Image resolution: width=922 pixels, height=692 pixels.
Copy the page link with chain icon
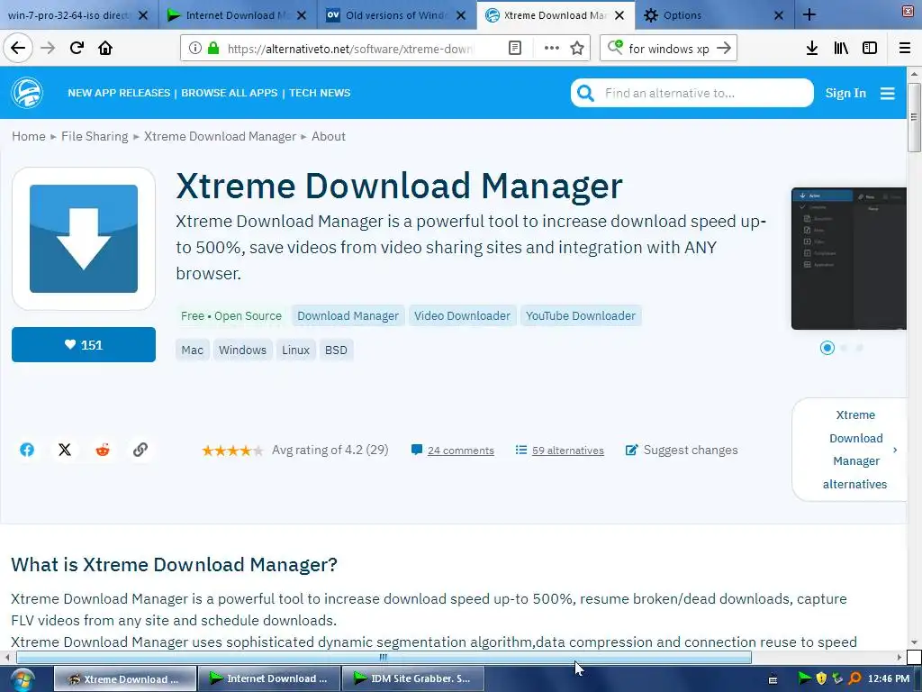coord(140,450)
